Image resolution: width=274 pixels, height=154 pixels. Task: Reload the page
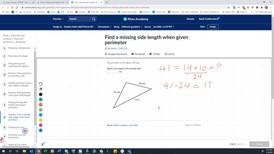12,8
